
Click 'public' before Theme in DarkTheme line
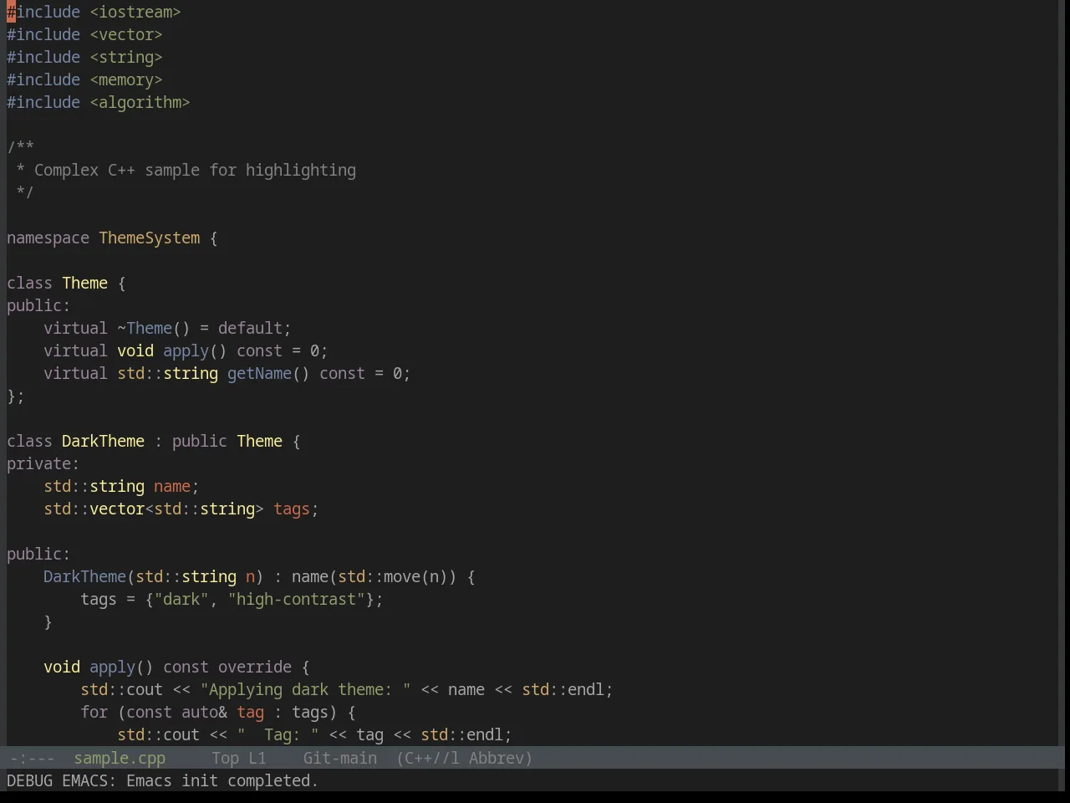(x=200, y=442)
